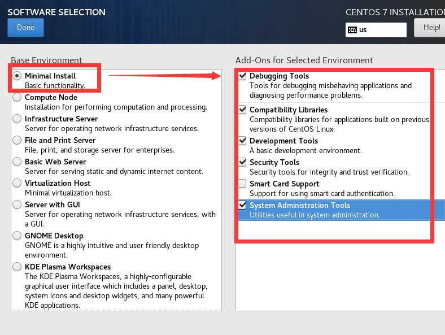Uncheck System Administration Tools checkbox
The height and width of the screenshot is (335, 445).
(x=242, y=205)
